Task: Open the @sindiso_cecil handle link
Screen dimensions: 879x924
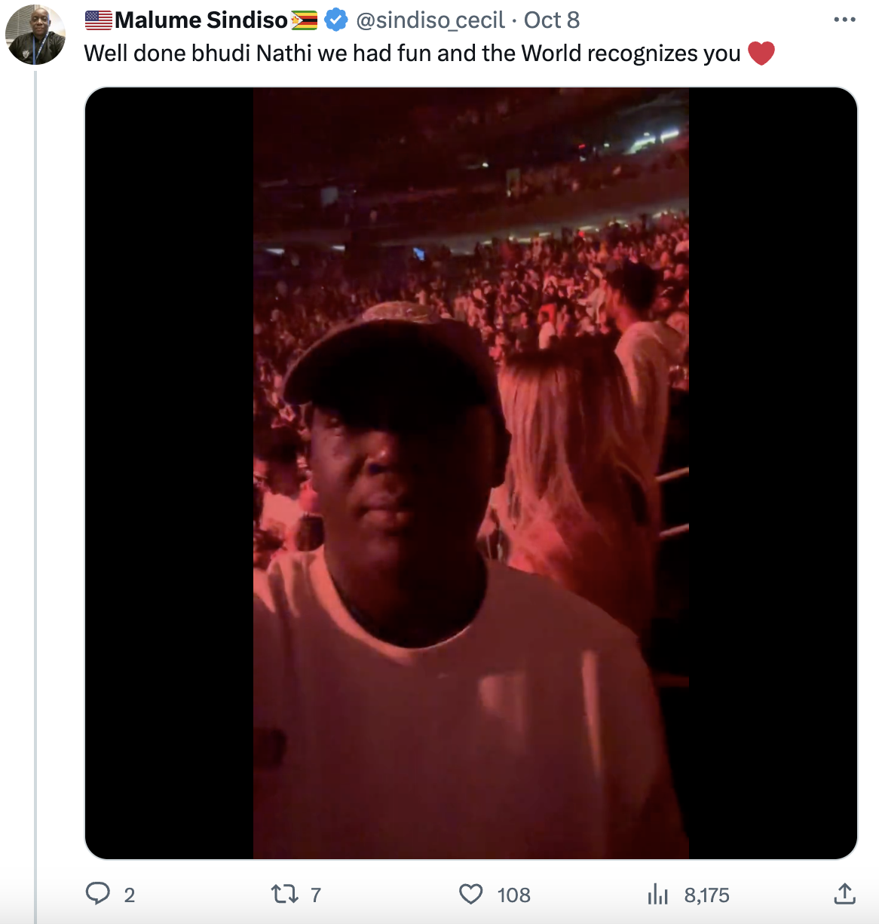Action: [430, 20]
